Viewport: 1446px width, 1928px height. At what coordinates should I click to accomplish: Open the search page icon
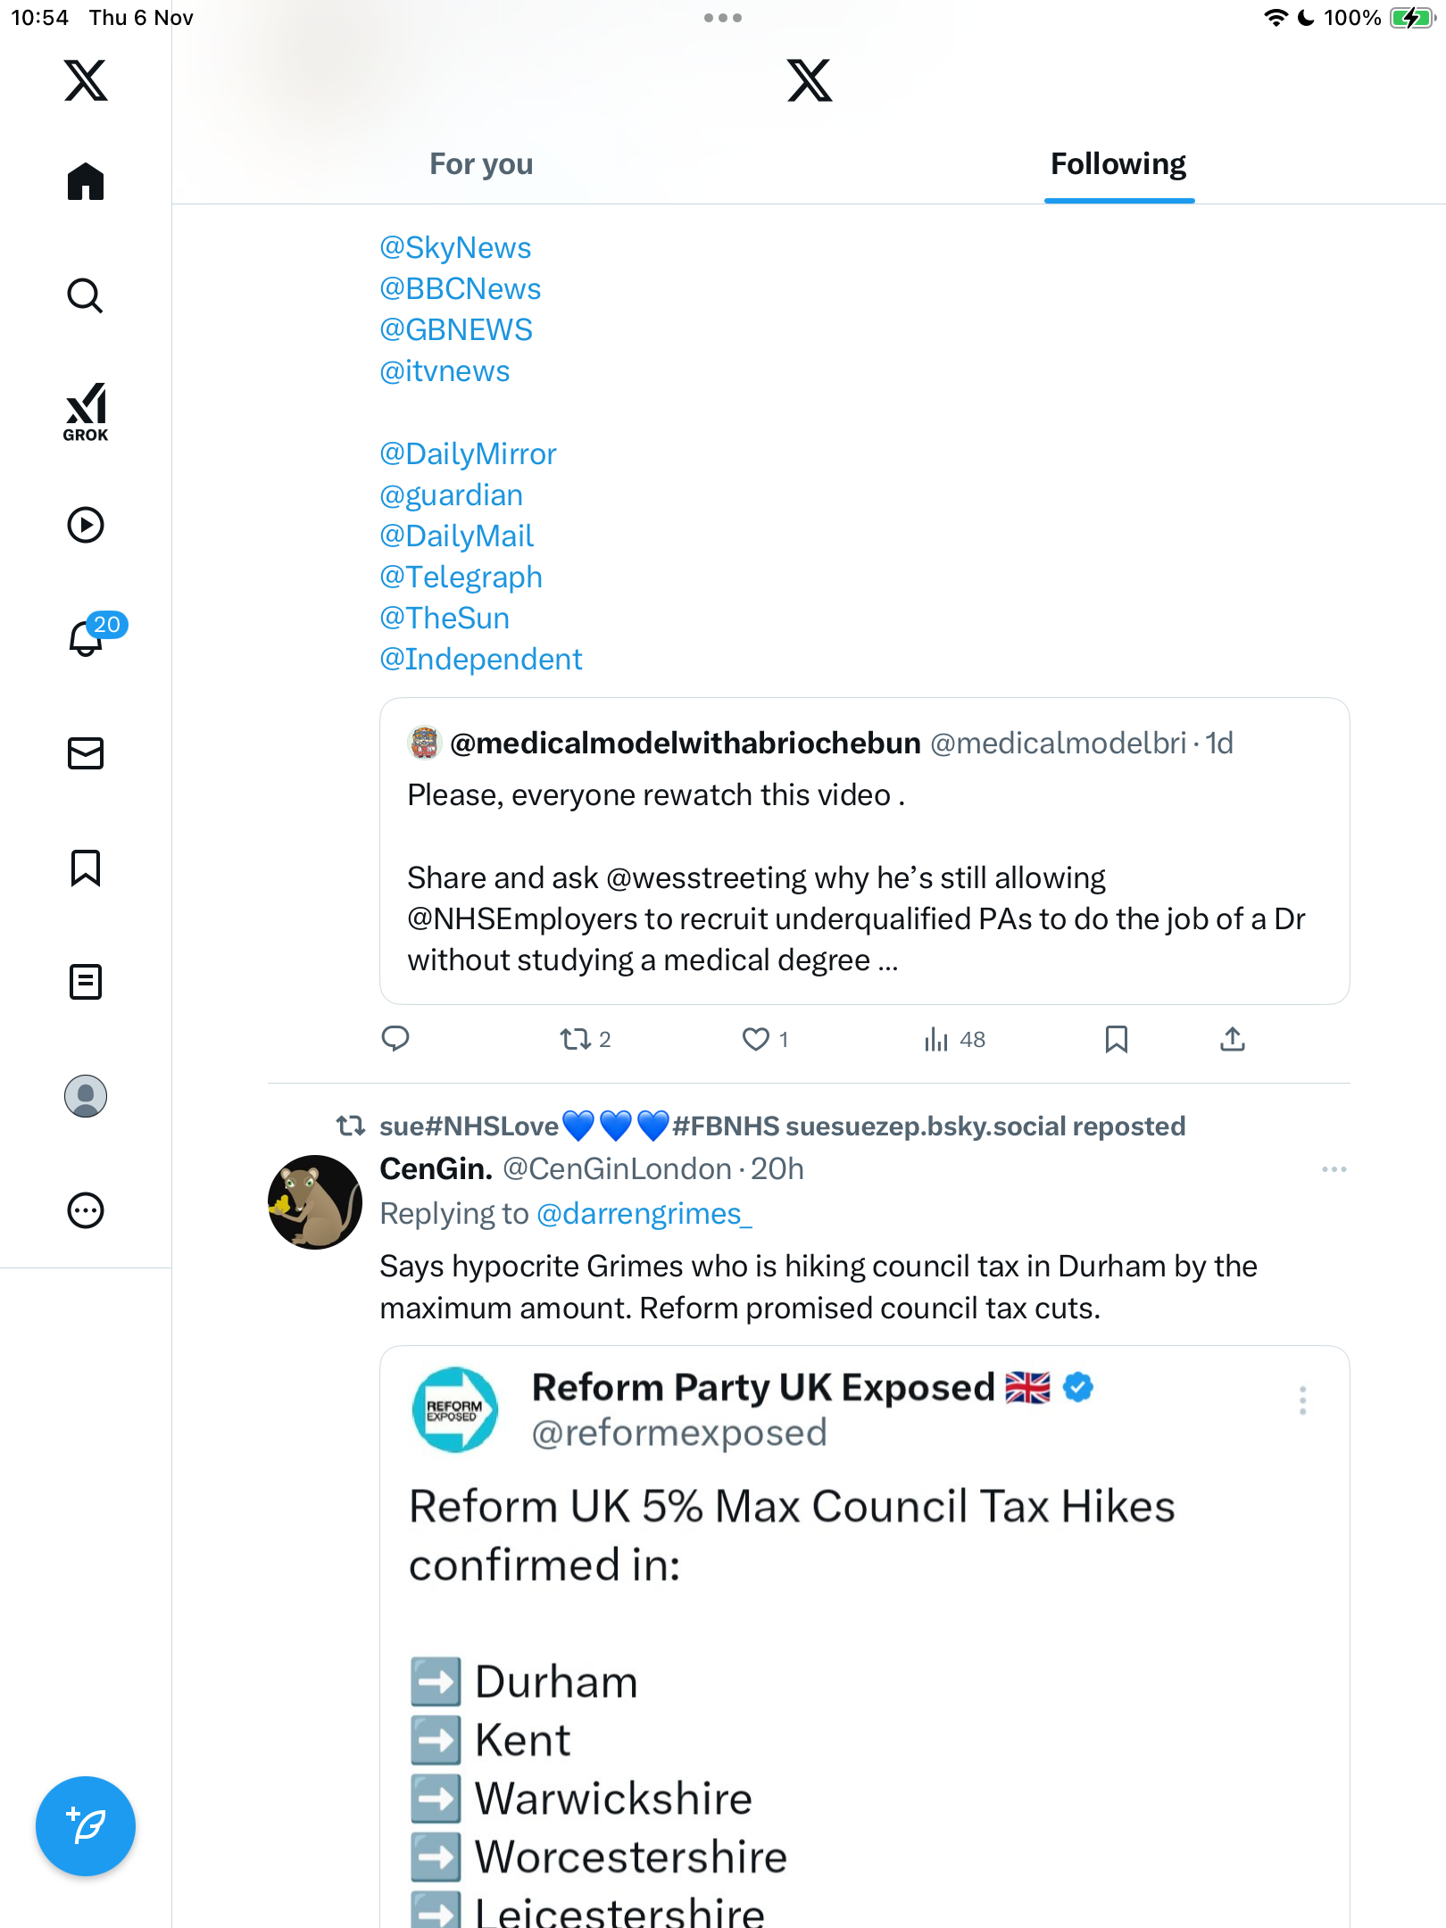(86, 295)
